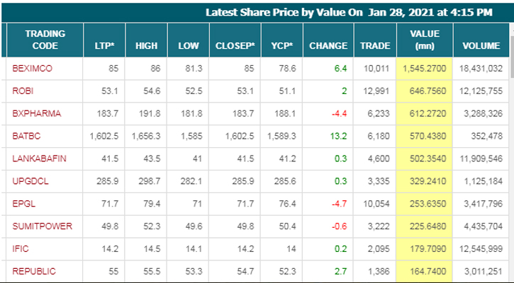Screen dimensions: 514x283
Task: Click the BXPHARMA stock link
Action: (x=36, y=113)
